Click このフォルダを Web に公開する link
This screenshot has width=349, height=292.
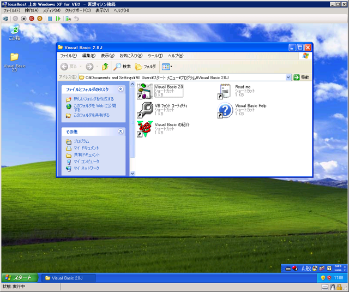[95, 108]
